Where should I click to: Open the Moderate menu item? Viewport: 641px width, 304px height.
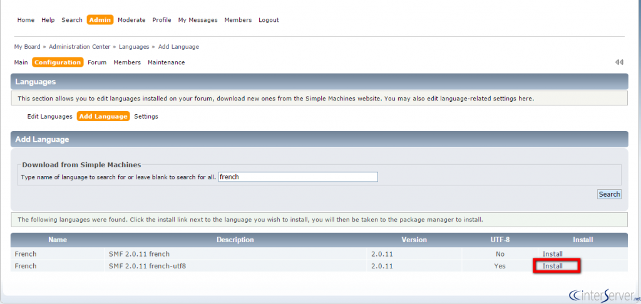pyautogui.click(x=131, y=20)
